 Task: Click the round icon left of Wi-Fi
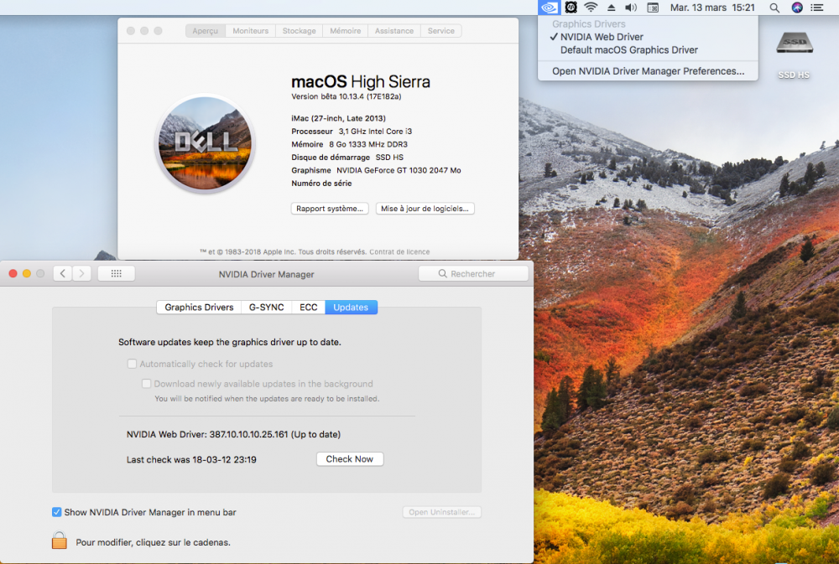pyautogui.click(x=571, y=8)
